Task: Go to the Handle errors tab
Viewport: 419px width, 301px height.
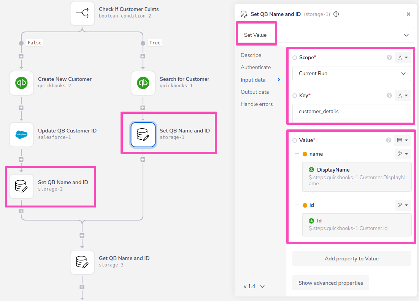Action: (x=256, y=104)
